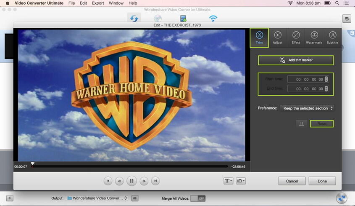Skip to the beginning of the video
The width and height of the screenshot is (355, 206).
108,181
